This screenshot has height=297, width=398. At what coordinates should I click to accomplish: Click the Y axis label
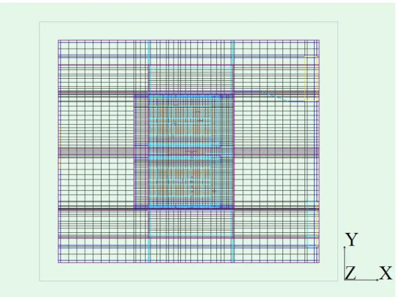tap(352, 239)
